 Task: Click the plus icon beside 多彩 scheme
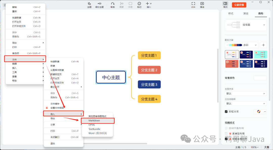tap(263, 45)
